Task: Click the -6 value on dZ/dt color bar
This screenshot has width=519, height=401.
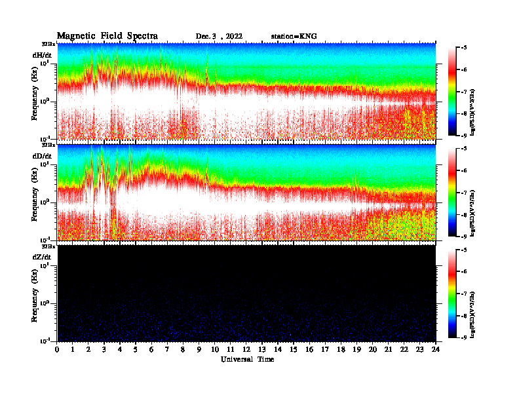Action: (x=464, y=272)
